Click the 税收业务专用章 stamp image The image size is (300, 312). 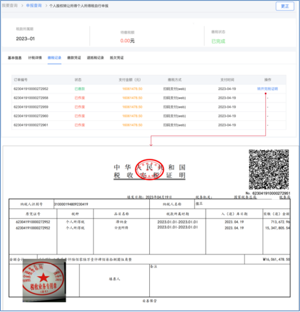[44, 280]
